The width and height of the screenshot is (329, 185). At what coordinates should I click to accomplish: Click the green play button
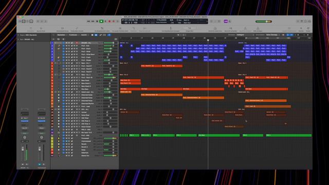101,22
